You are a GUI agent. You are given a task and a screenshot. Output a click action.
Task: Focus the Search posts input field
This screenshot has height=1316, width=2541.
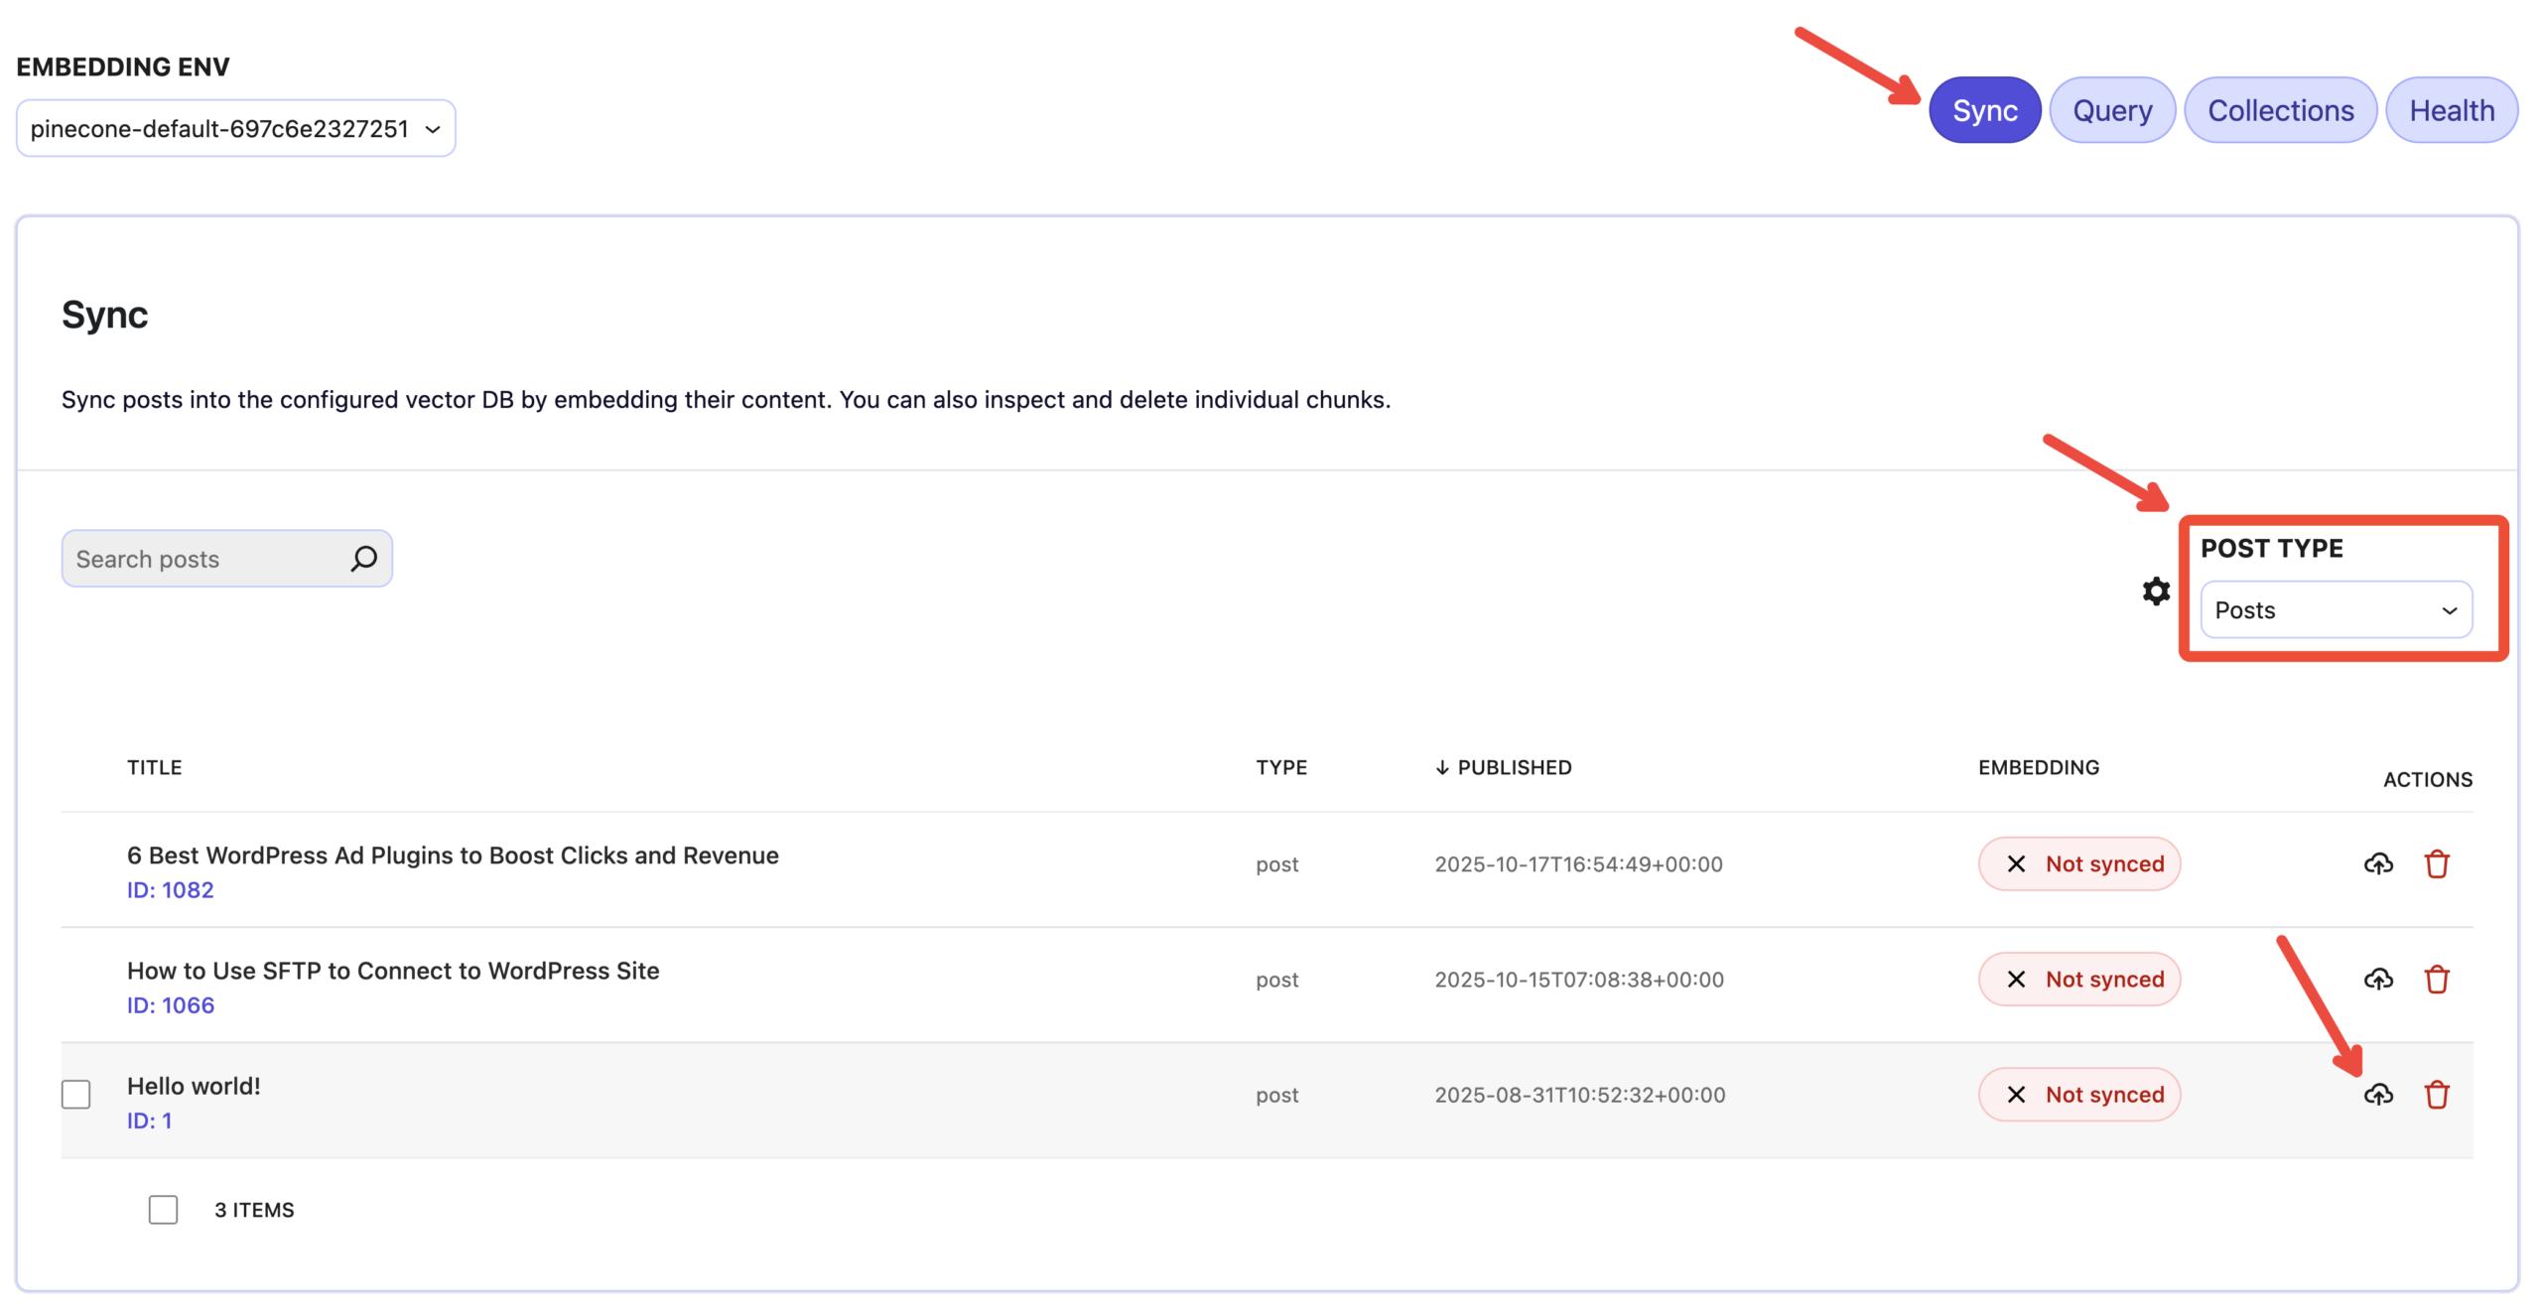pos(203,559)
